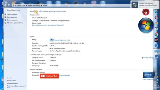The width and height of the screenshot is (160, 90).
Task: Open Action Center under See also
Action: pos(11,80)
